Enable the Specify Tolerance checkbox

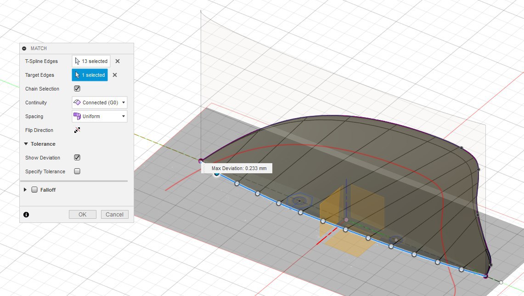77,171
